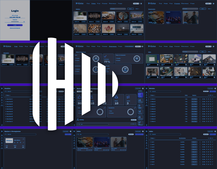
Task: Open third Atalhos shortcut with person icon
Action: pyautogui.click(x=140, y=106)
